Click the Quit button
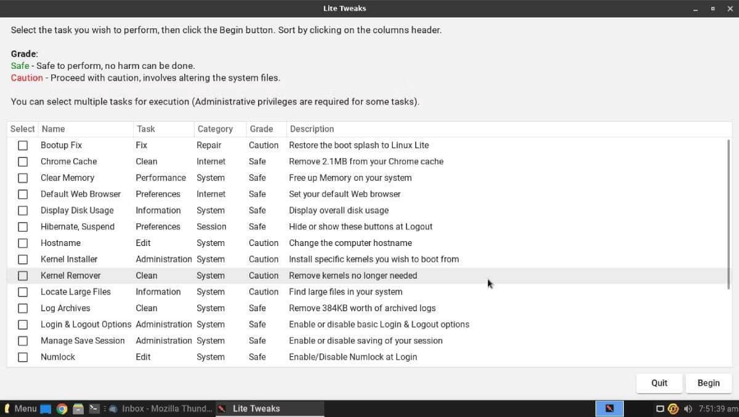 (659, 383)
